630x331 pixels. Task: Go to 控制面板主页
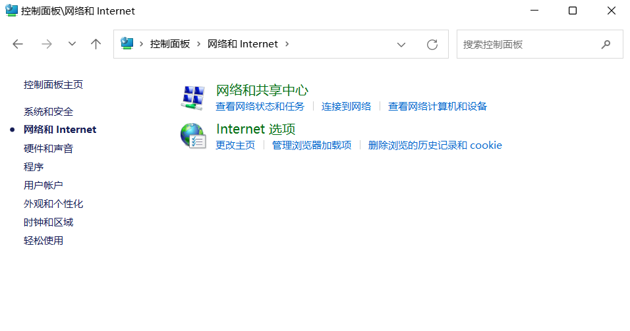(53, 85)
